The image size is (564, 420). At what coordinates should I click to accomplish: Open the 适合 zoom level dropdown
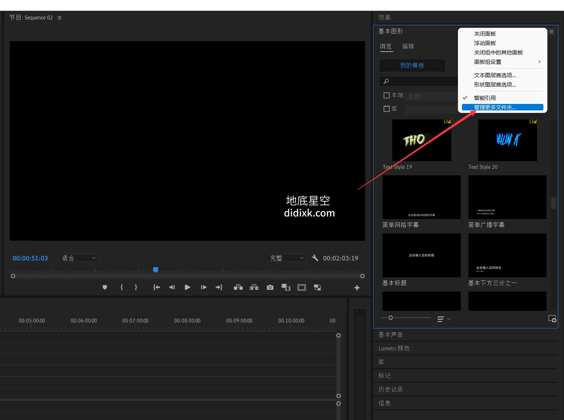point(78,258)
